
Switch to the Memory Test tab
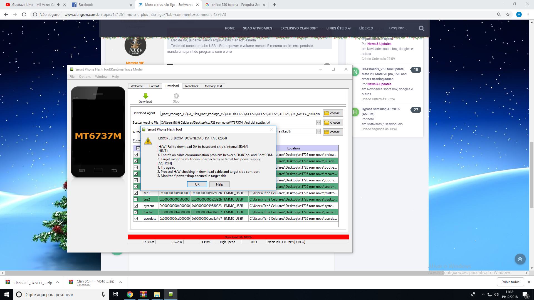214,86
